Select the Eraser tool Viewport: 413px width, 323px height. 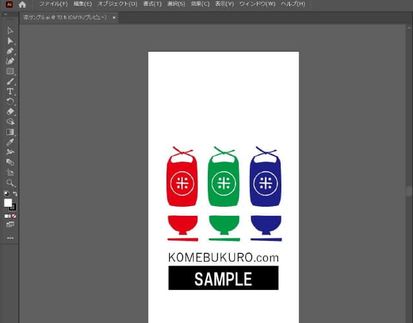pos(10,111)
